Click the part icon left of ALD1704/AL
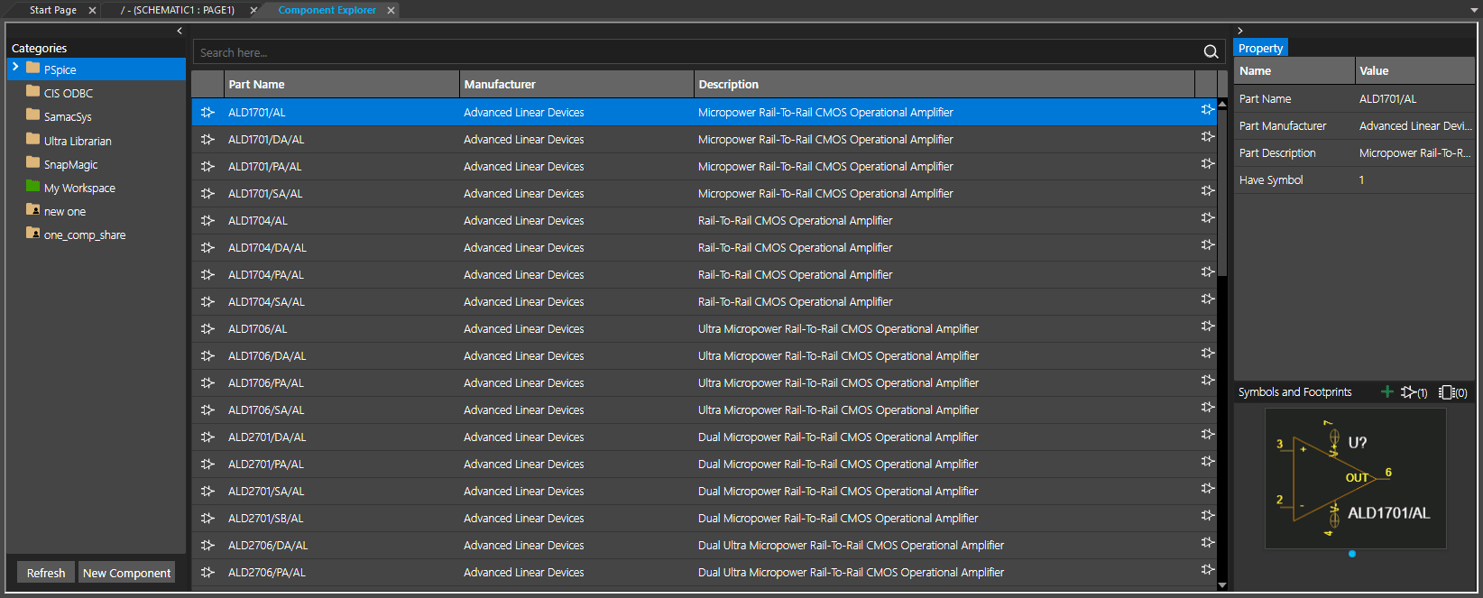The image size is (1483, 598). [207, 221]
